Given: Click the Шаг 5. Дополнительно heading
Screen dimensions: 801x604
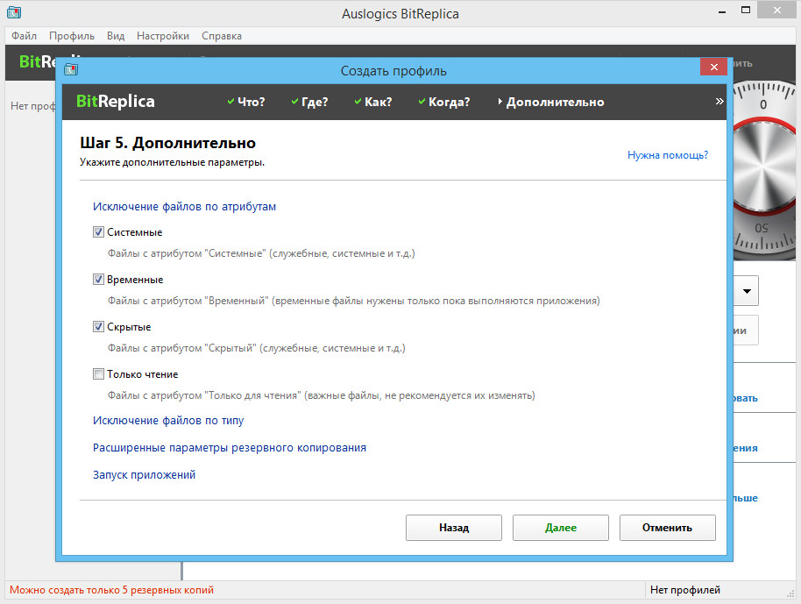Looking at the screenshot, I should pyautogui.click(x=167, y=143).
